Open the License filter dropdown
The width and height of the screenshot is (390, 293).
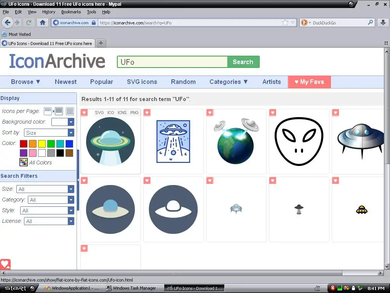[x=49, y=221]
